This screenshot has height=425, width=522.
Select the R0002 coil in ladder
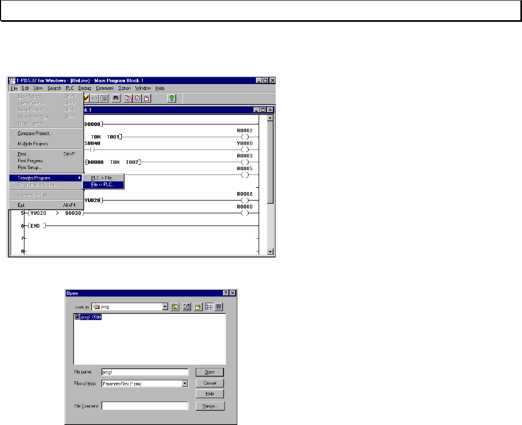tap(245, 137)
